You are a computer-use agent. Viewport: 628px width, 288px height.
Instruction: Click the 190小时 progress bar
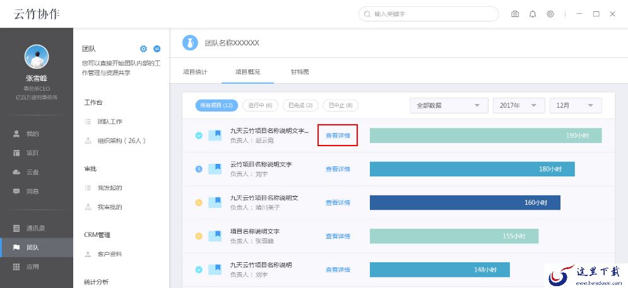[x=486, y=135]
